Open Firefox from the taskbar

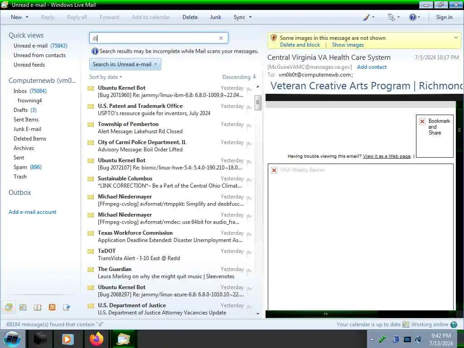point(96,339)
